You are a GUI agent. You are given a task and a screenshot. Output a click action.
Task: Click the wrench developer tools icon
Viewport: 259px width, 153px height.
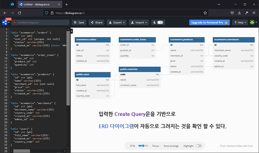pyautogui.click(x=247, y=13)
